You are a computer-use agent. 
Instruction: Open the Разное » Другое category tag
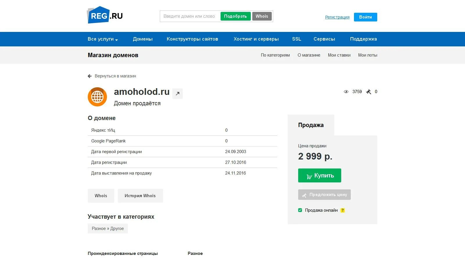[x=108, y=229]
